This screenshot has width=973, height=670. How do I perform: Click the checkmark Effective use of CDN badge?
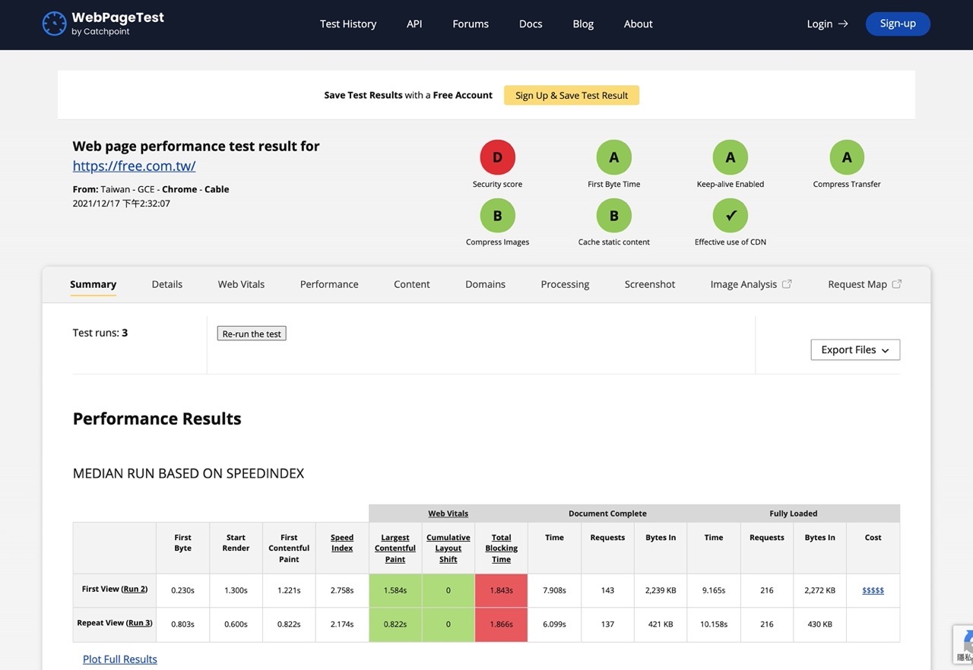[731, 216]
